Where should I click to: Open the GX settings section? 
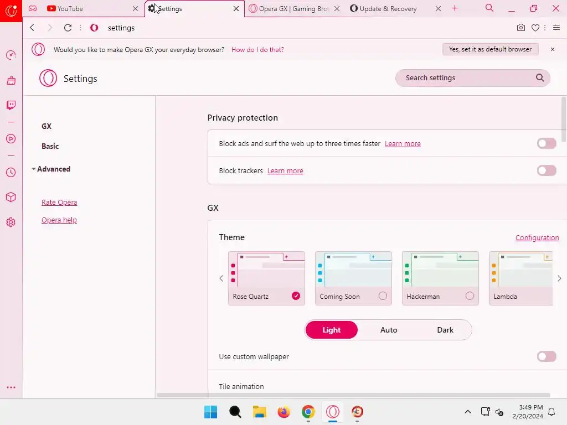pos(47,127)
